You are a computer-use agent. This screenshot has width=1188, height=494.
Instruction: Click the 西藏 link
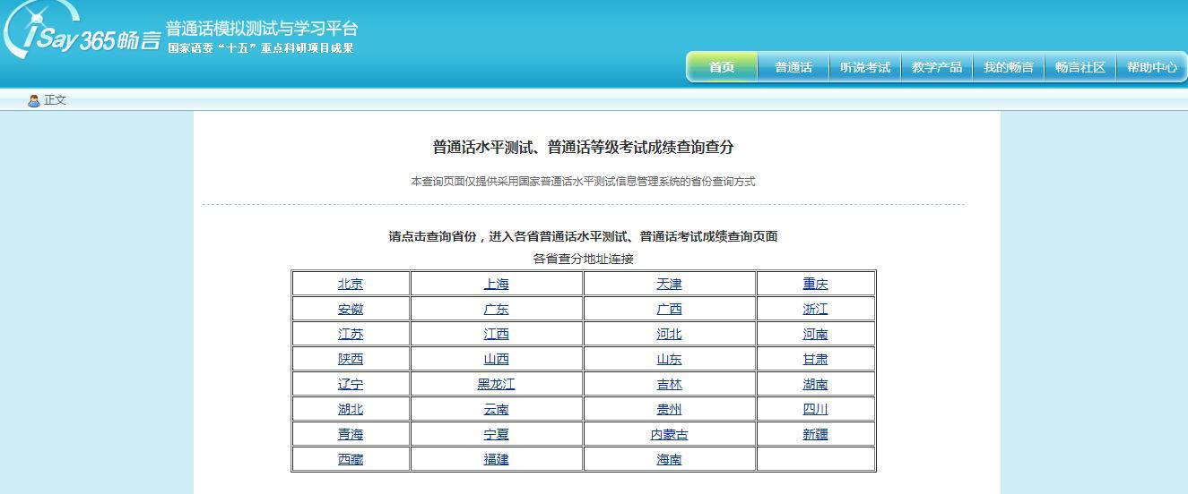[351, 459]
